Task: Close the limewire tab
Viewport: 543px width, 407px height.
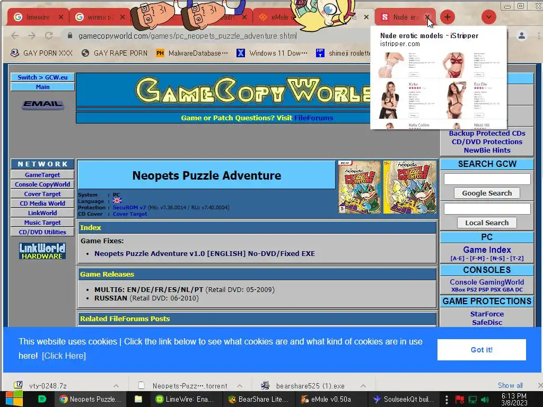Action: [61, 17]
